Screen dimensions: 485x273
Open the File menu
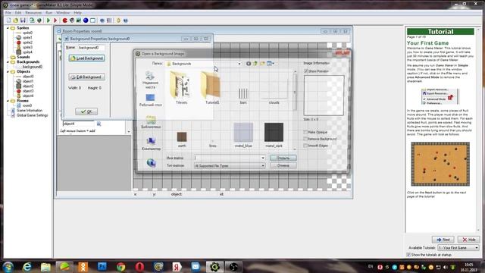tap(8, 13)
